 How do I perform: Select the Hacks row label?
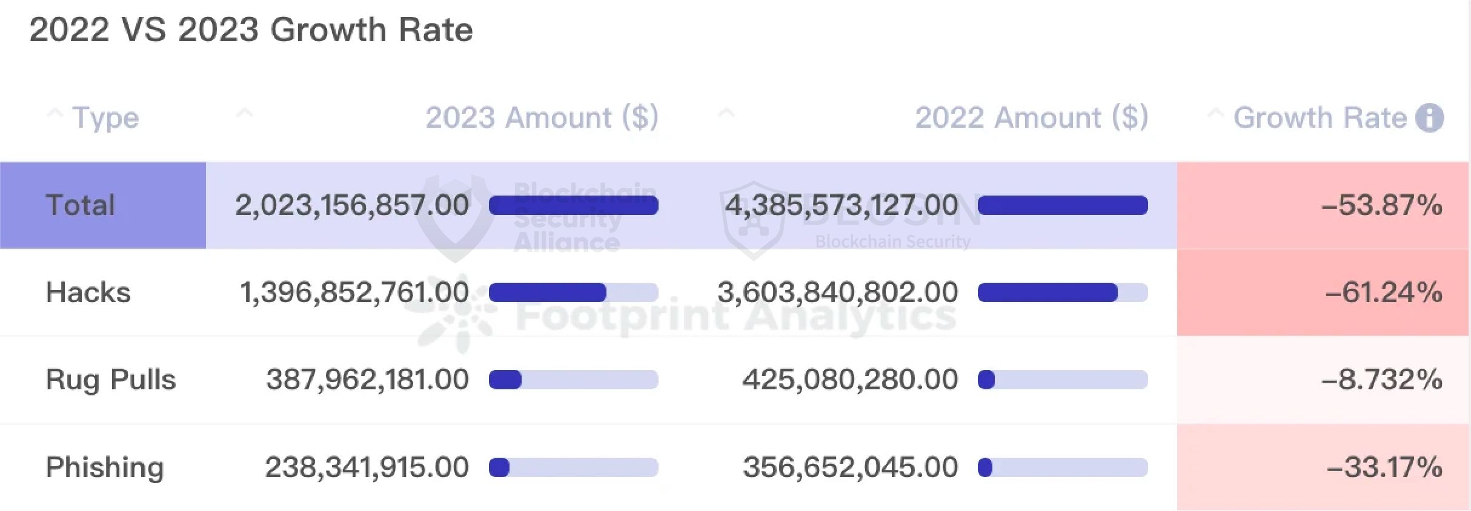(x=88, y=292)
